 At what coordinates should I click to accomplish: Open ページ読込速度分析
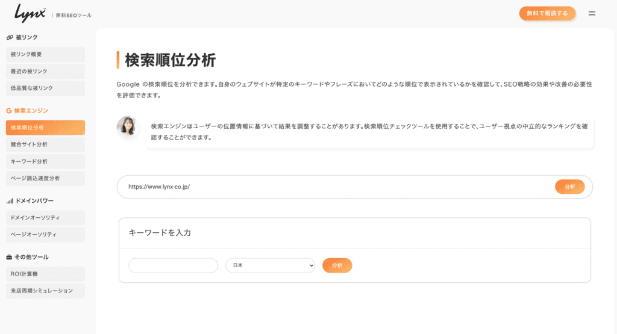click(45, 178)
